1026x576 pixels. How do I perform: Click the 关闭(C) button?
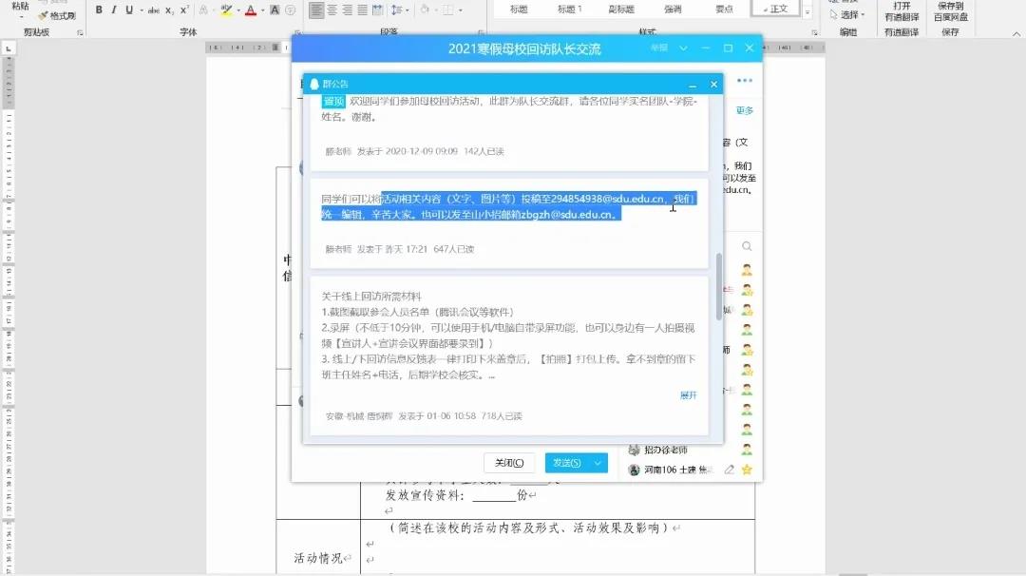pyautogui.click(x=508, y=463)
